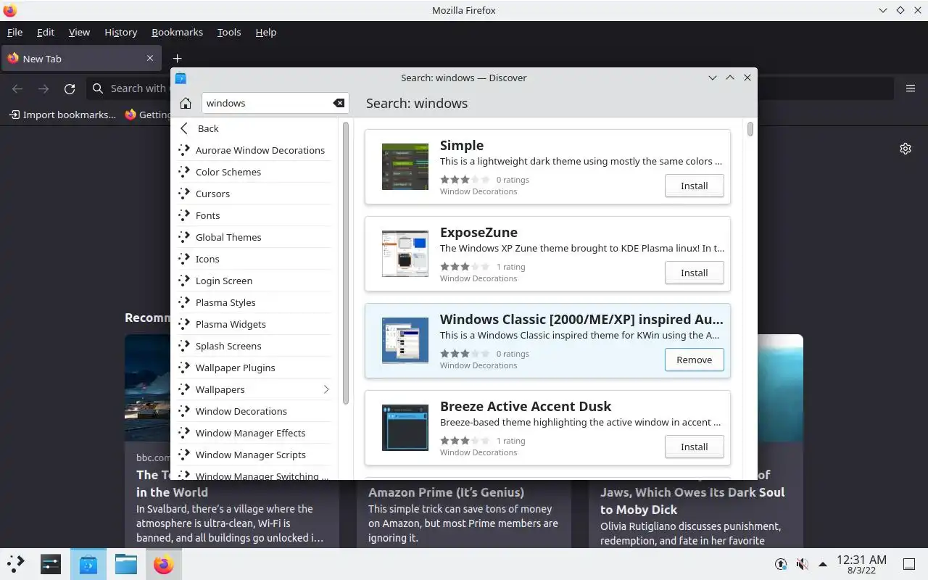Screen dimensions: 928x580
Task: Open the Windows Classic theme thumbnail
Action: click(405, 341)
